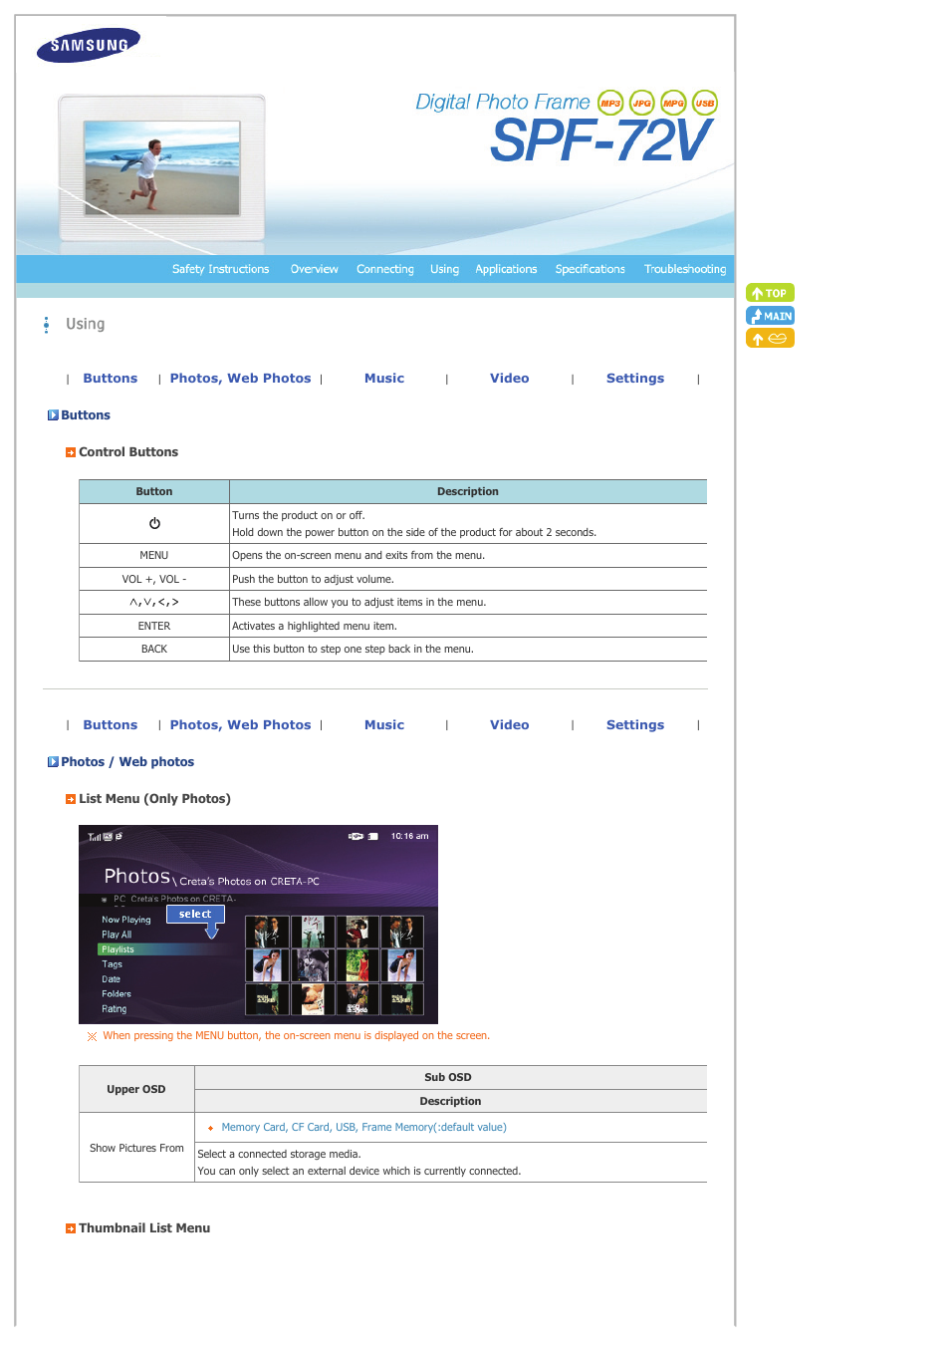Click upper Photos, Web Photos link

(x=240, y=379)
